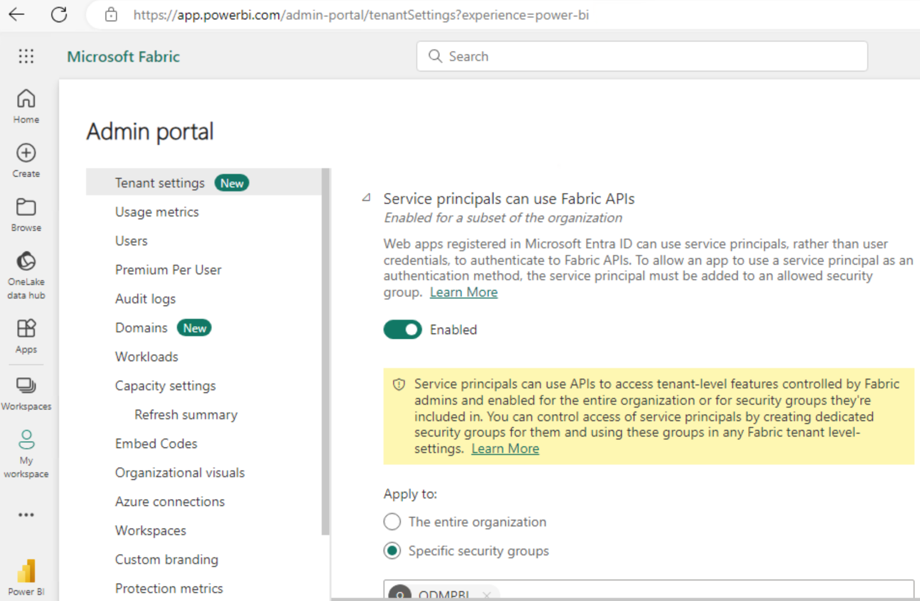
Task: Select Specific security groups radio option
Action: [392, 551]
